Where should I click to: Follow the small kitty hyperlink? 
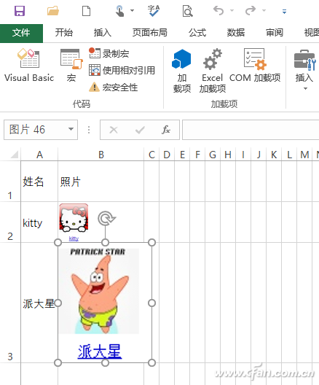coord(74,238)
